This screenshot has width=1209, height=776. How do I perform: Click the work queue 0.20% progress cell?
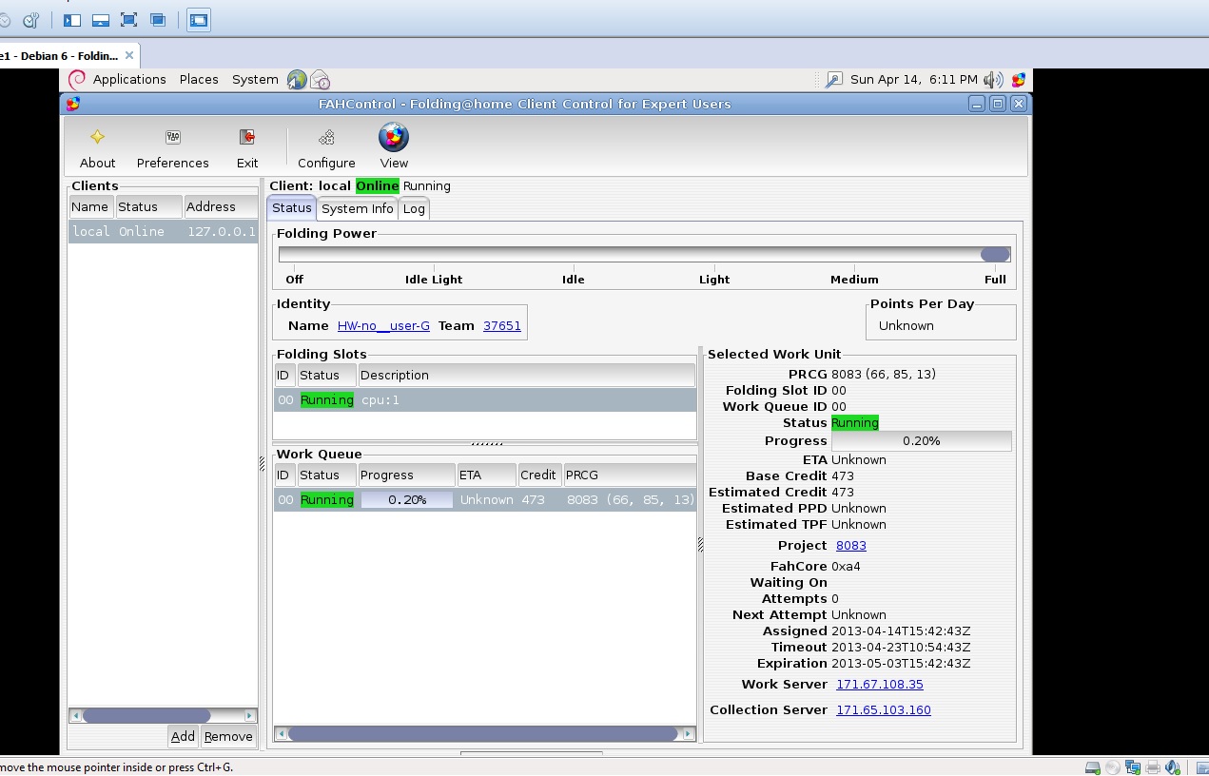point(407,500)
